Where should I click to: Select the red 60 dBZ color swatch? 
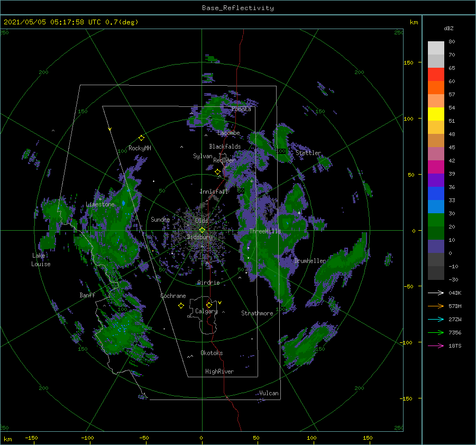pyautogui.click(x=436, y=75)
